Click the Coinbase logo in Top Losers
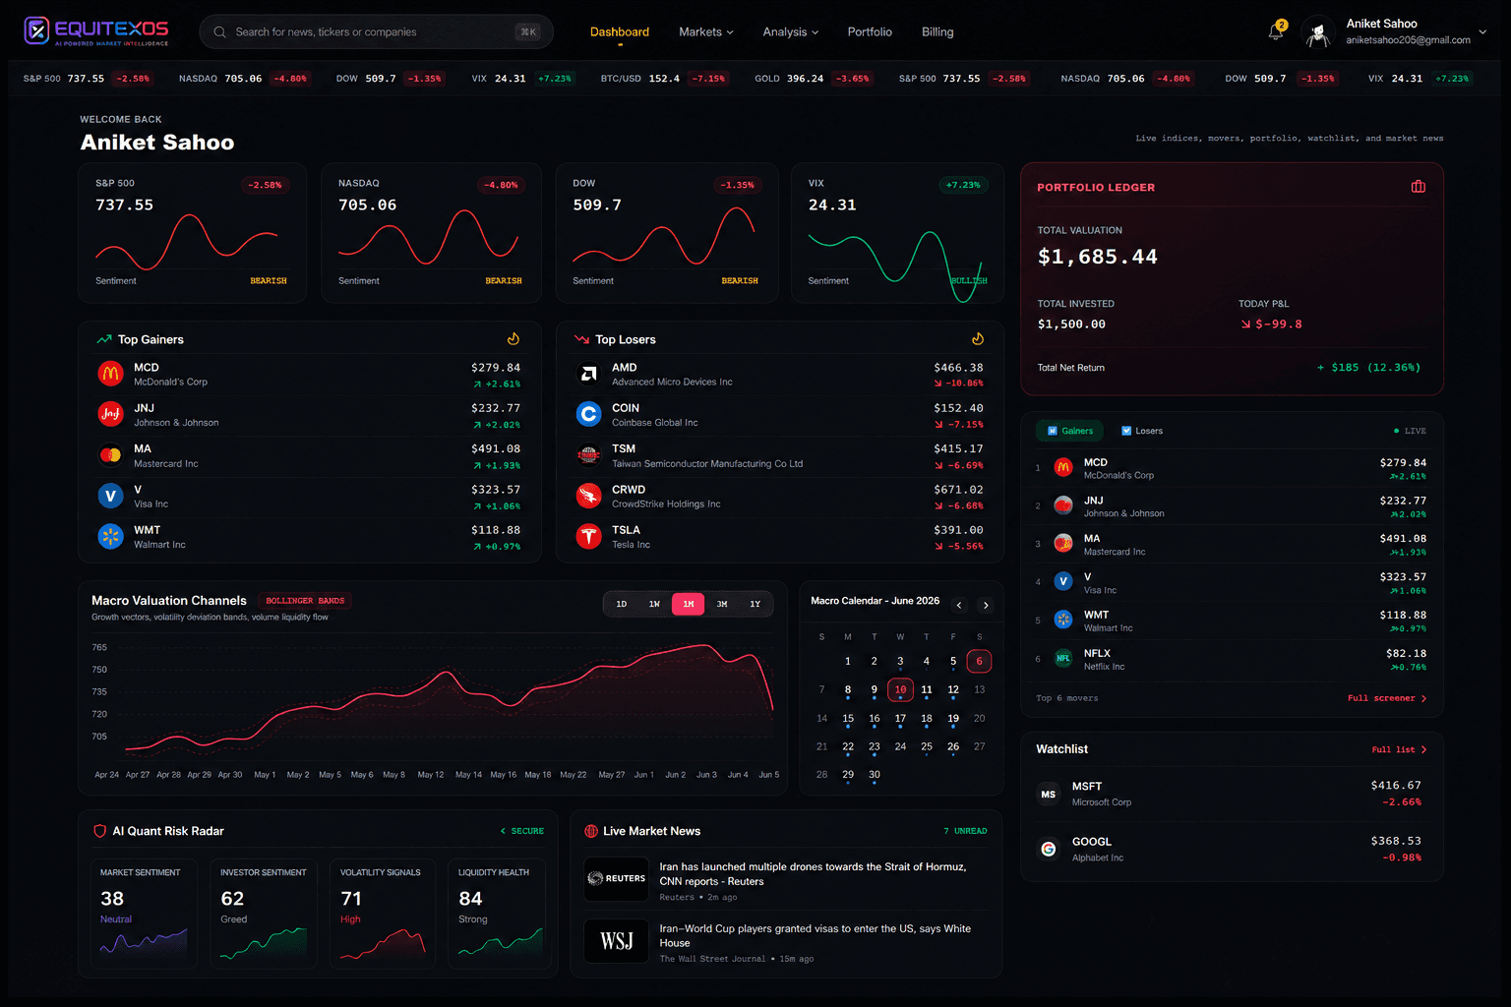The image size is (1511, 1007). [x=588, y=414]
